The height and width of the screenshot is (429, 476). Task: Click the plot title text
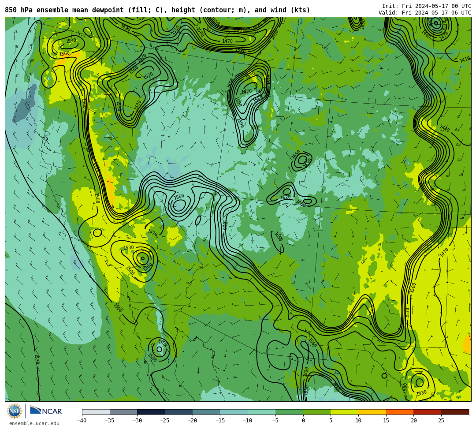point(157,10)
